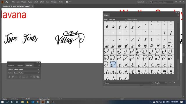Select the Glyphs panel tab
Image resolution: width=186 pixels, height=104 pixels.
[x=106, y=15]
